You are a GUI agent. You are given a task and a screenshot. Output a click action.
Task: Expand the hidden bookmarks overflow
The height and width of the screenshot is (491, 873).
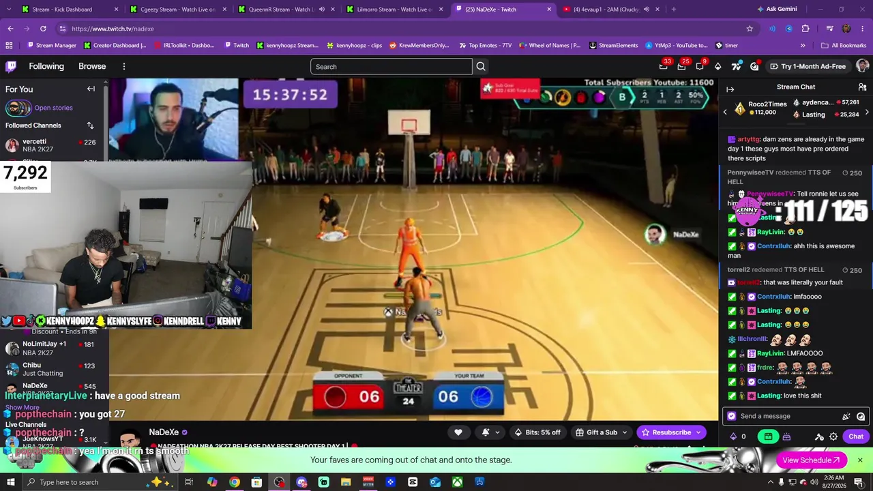[803, 46]
